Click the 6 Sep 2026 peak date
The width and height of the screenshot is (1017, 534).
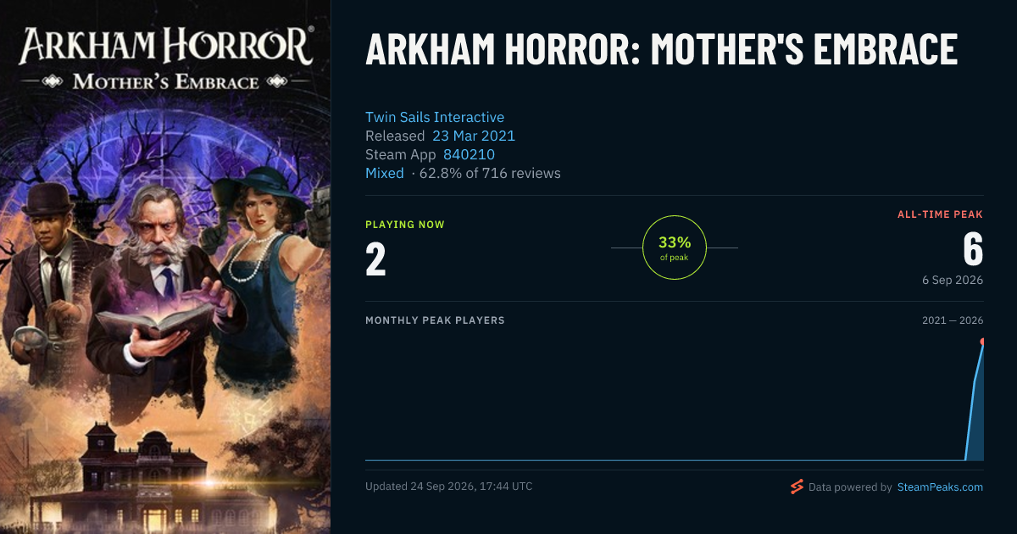pyautogui.click(x=953, y=280)
